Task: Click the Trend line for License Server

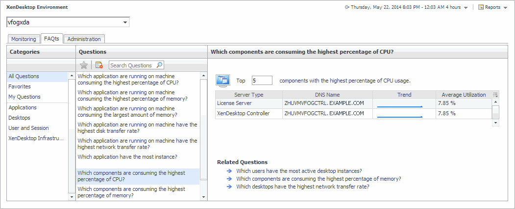Action: 400,104
